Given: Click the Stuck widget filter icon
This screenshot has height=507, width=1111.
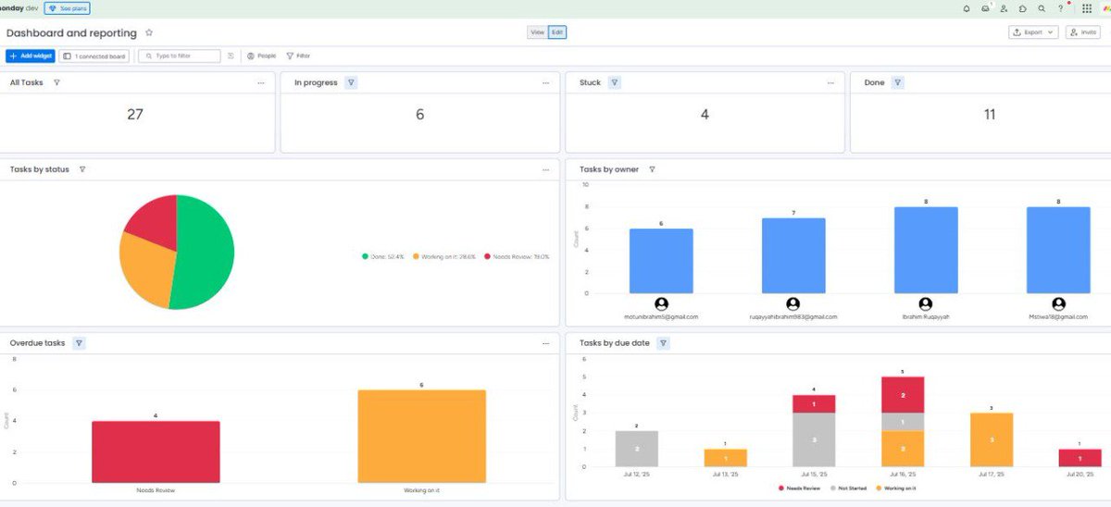Looking at the screenshot, I should point(615,82).
